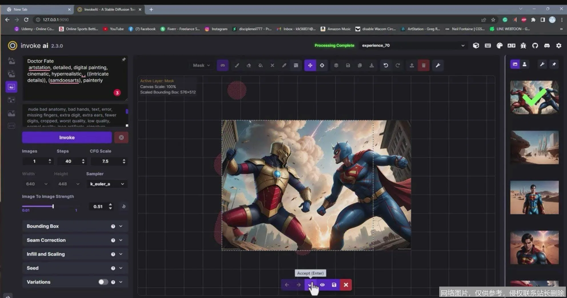Show user uploads gallery category
Image resolution: width=567 pixels, height=298 pixels.
click(524, 64)
